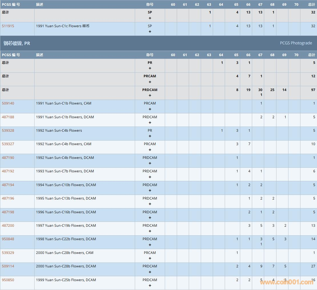Click the 称号 column header in top table
This screenshot has height=290, width=317.
[x=150, y=5]
